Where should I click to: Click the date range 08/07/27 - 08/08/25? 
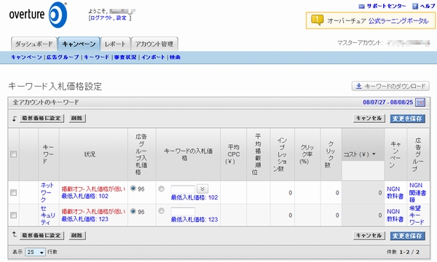387,102
